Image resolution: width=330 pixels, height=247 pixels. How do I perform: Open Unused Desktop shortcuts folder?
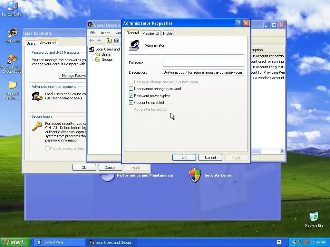coord(12,90)
